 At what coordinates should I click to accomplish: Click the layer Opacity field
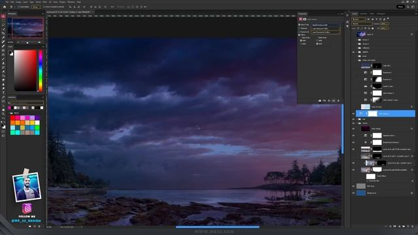pyautogui.click(x=384, y=23)
